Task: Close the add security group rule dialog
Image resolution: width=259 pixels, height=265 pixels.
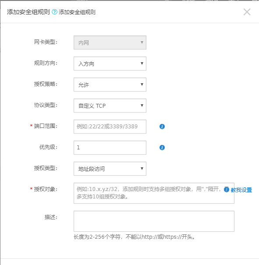Action: pyautogui.click(x=247, y=12)
